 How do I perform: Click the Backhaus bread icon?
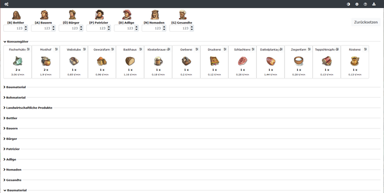[x=130, y=61]
